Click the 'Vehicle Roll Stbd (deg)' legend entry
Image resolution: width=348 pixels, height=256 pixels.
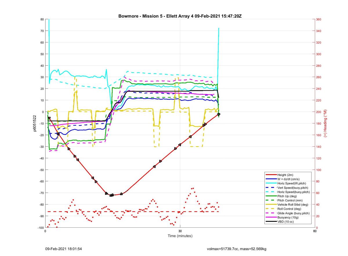point(293,205)
